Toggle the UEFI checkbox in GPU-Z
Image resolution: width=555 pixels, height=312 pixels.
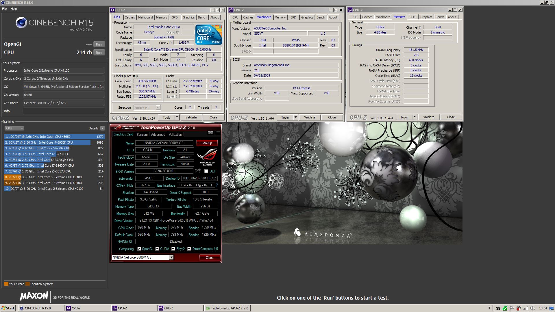(206, 171)
